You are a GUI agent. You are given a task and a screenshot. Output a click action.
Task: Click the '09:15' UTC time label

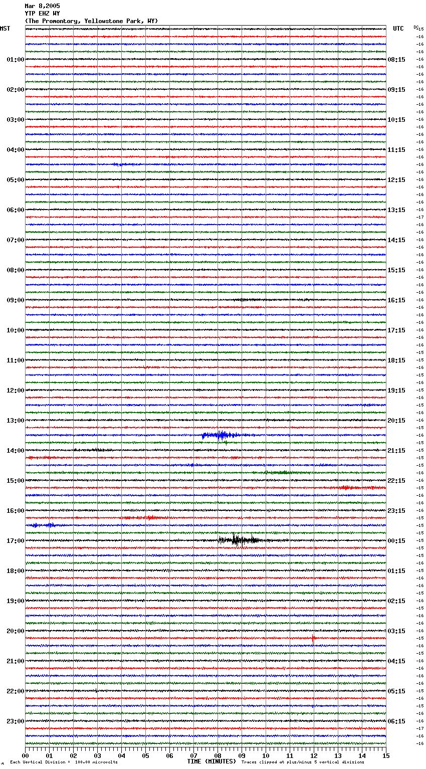[x=396, y=90]
